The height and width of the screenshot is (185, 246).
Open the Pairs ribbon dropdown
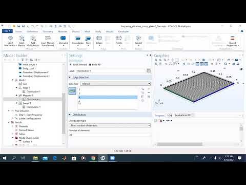[x=88, y=41]
